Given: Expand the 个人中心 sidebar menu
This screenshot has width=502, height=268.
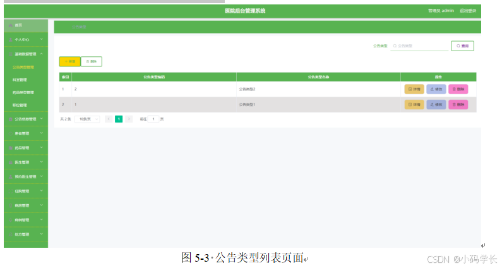Looking at the screenshot, I should click(26, 39).
